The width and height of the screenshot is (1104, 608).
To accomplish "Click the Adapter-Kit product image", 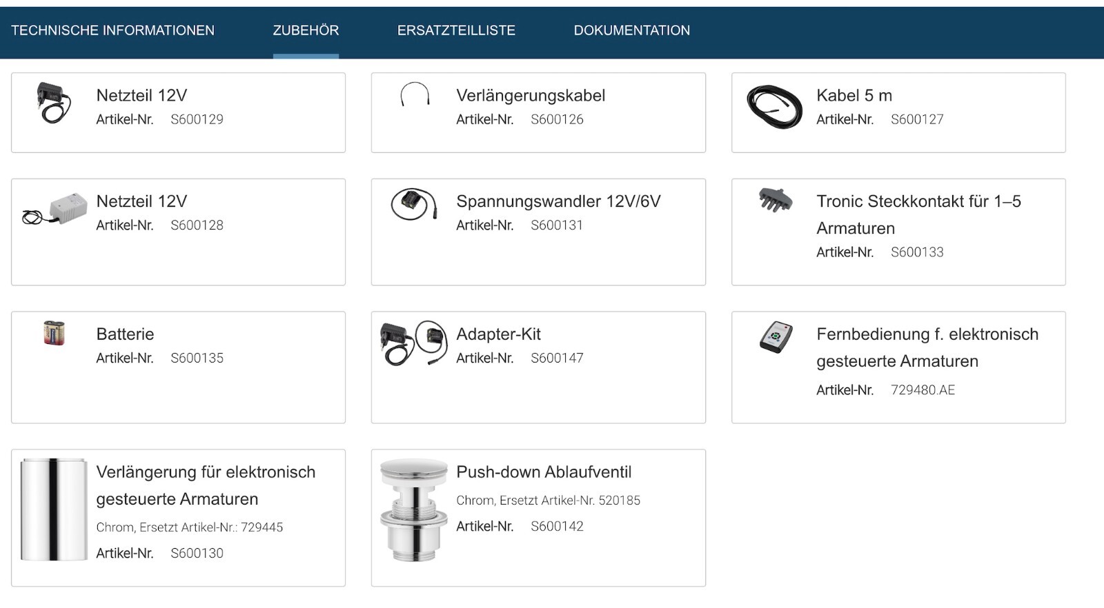I will point(413,343).
